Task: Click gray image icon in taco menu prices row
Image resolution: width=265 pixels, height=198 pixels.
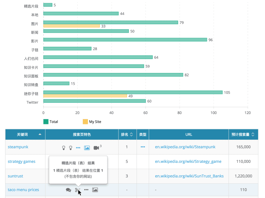Action: tap(95, 190)
